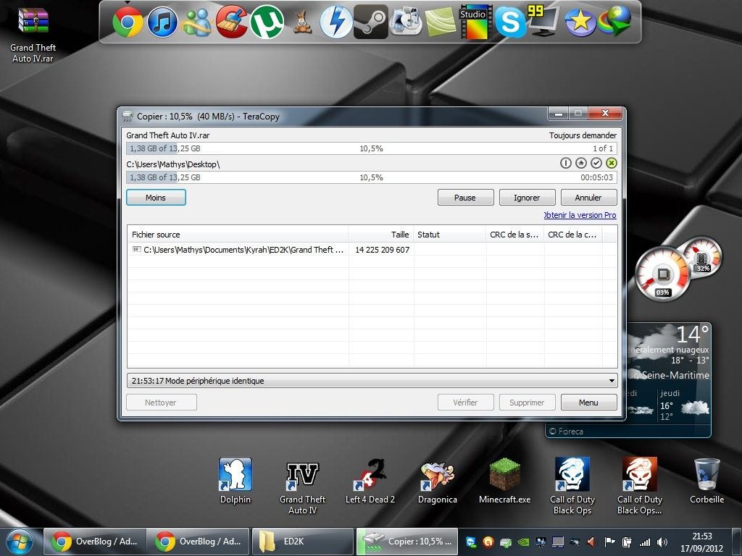Screen dimensions: 742x556
Task: Open Fraps 99 monitor icon in dock
Action: click(x=543, y=21)
